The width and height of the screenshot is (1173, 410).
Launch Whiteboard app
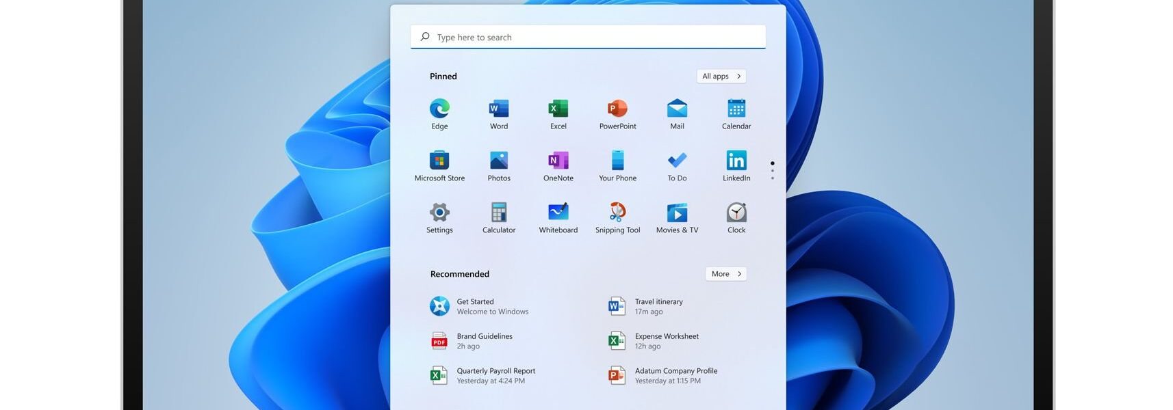[558, 218]
